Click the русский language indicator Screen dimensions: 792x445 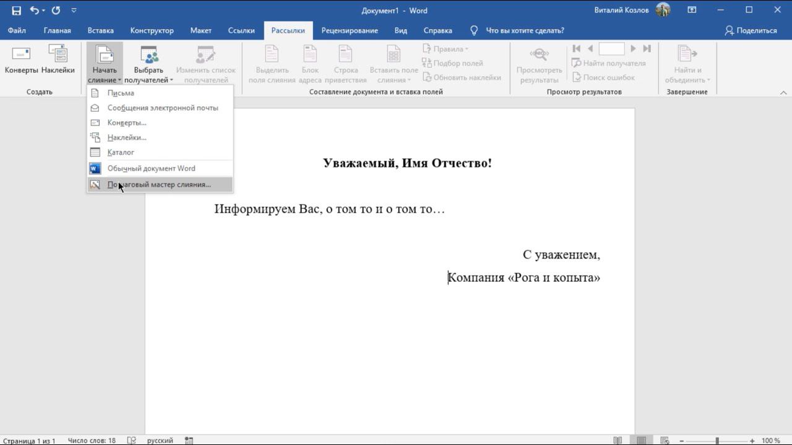click(160, 441)
